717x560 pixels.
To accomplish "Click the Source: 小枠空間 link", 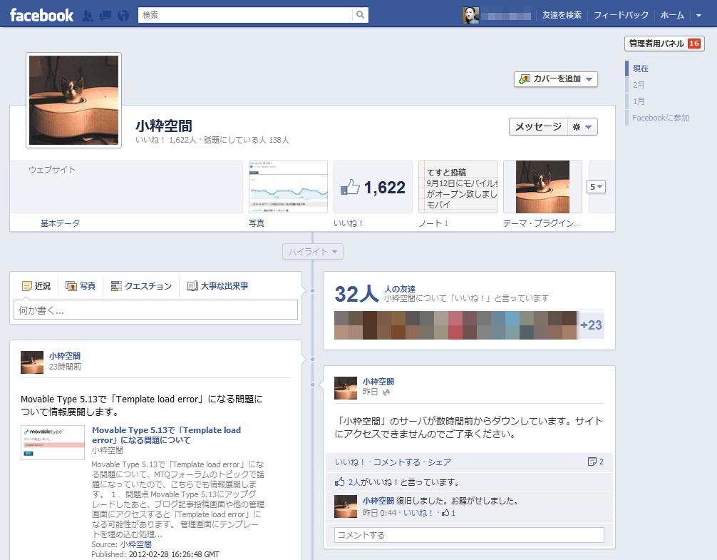I will pos(136,544).
